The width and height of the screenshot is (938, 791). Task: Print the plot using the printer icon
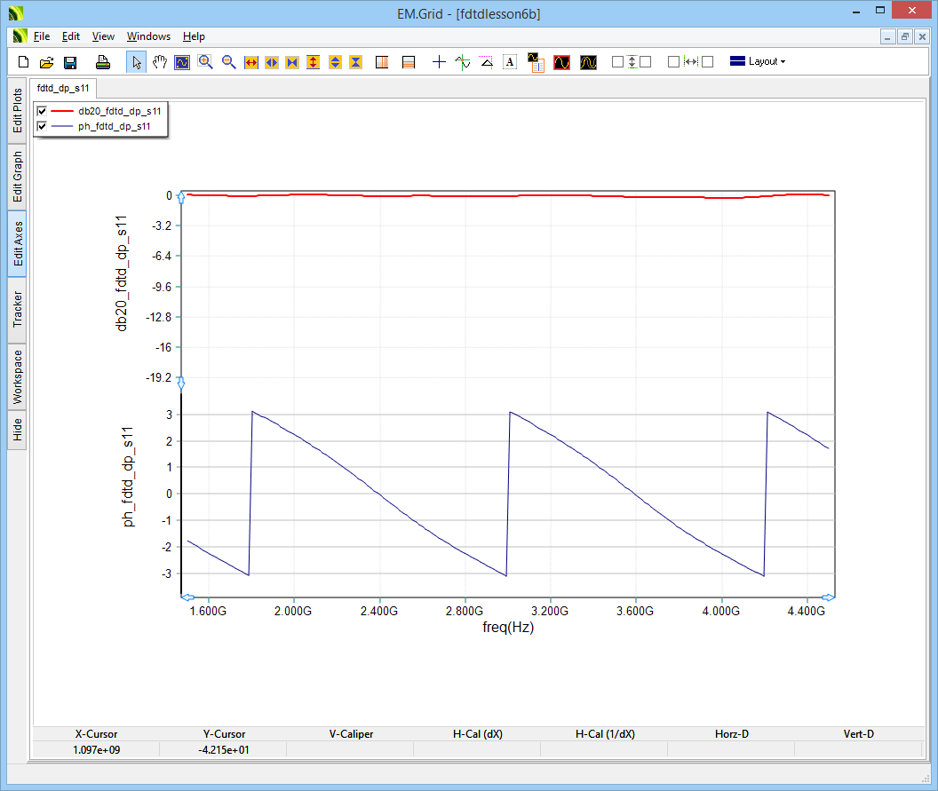[103, 62]
